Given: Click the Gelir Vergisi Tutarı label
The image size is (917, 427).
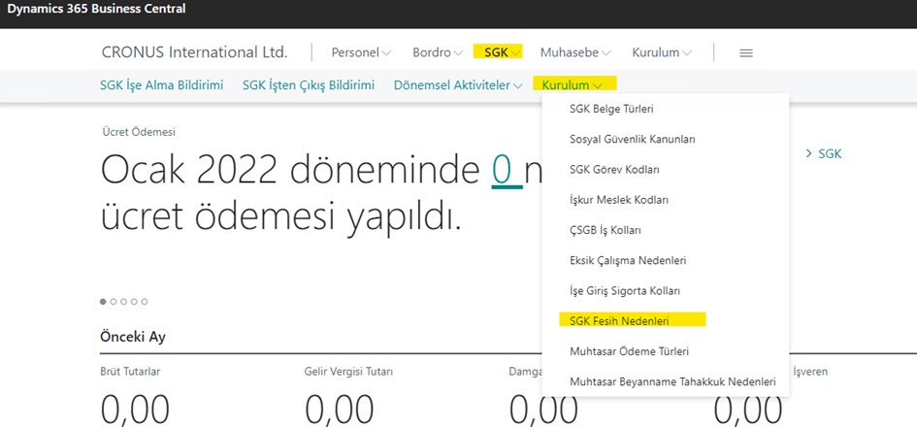Looking at the screenshot, I should 348,372.
